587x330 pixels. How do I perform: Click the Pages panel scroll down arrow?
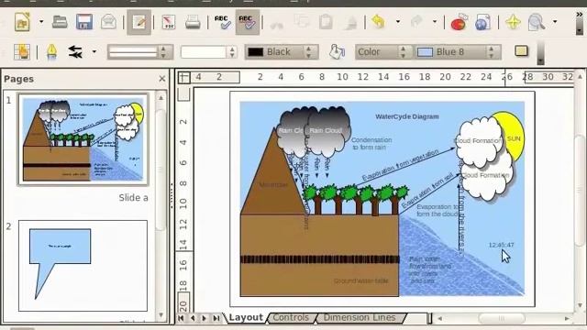coord(161,315)
